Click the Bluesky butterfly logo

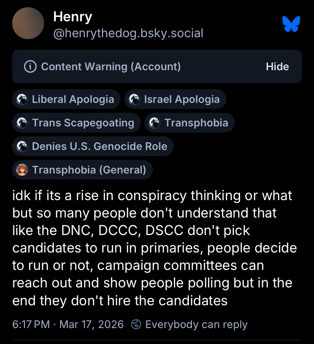291,24
